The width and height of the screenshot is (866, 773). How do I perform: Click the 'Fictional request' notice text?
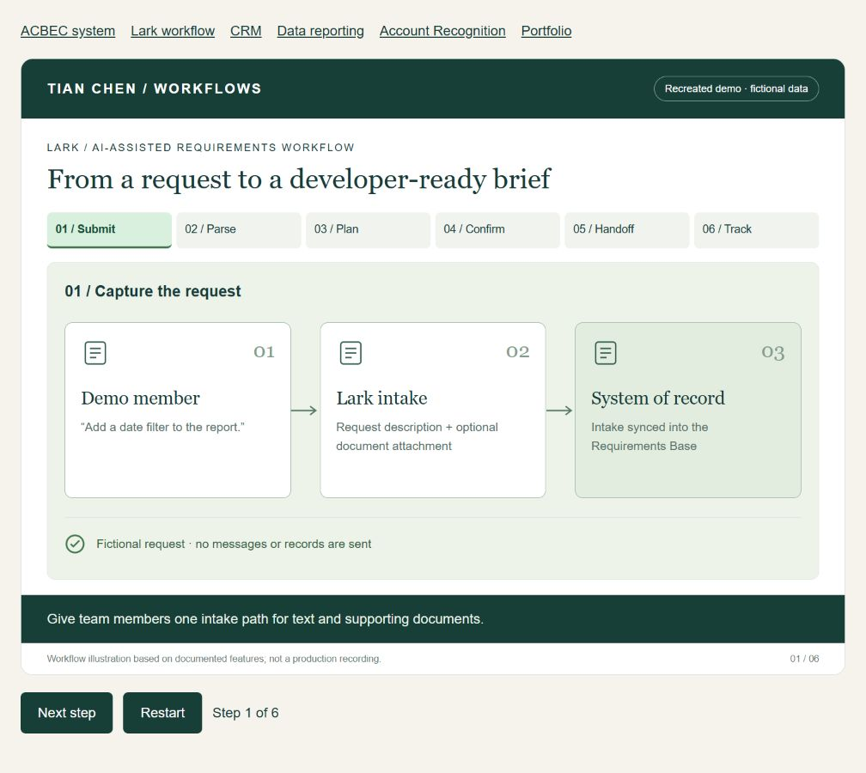234,545
